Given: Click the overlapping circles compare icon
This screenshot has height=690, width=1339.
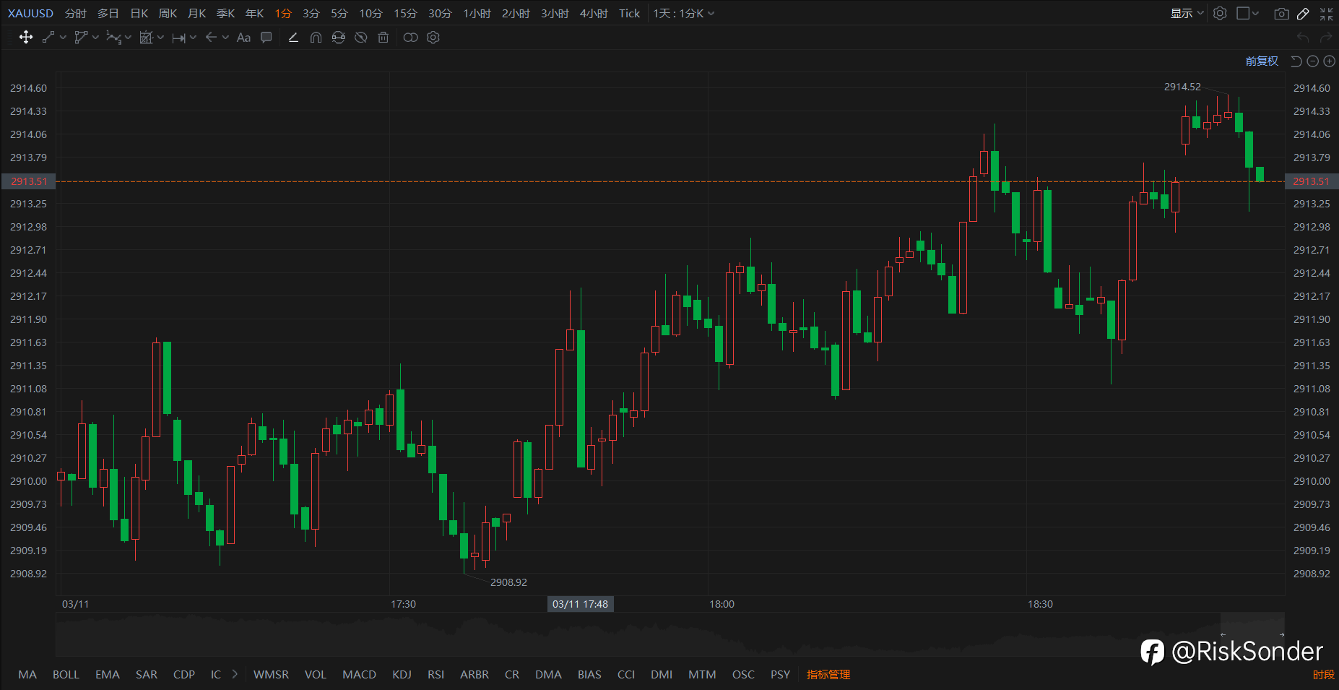Looking at the screenshot, I should coord(410,38).
